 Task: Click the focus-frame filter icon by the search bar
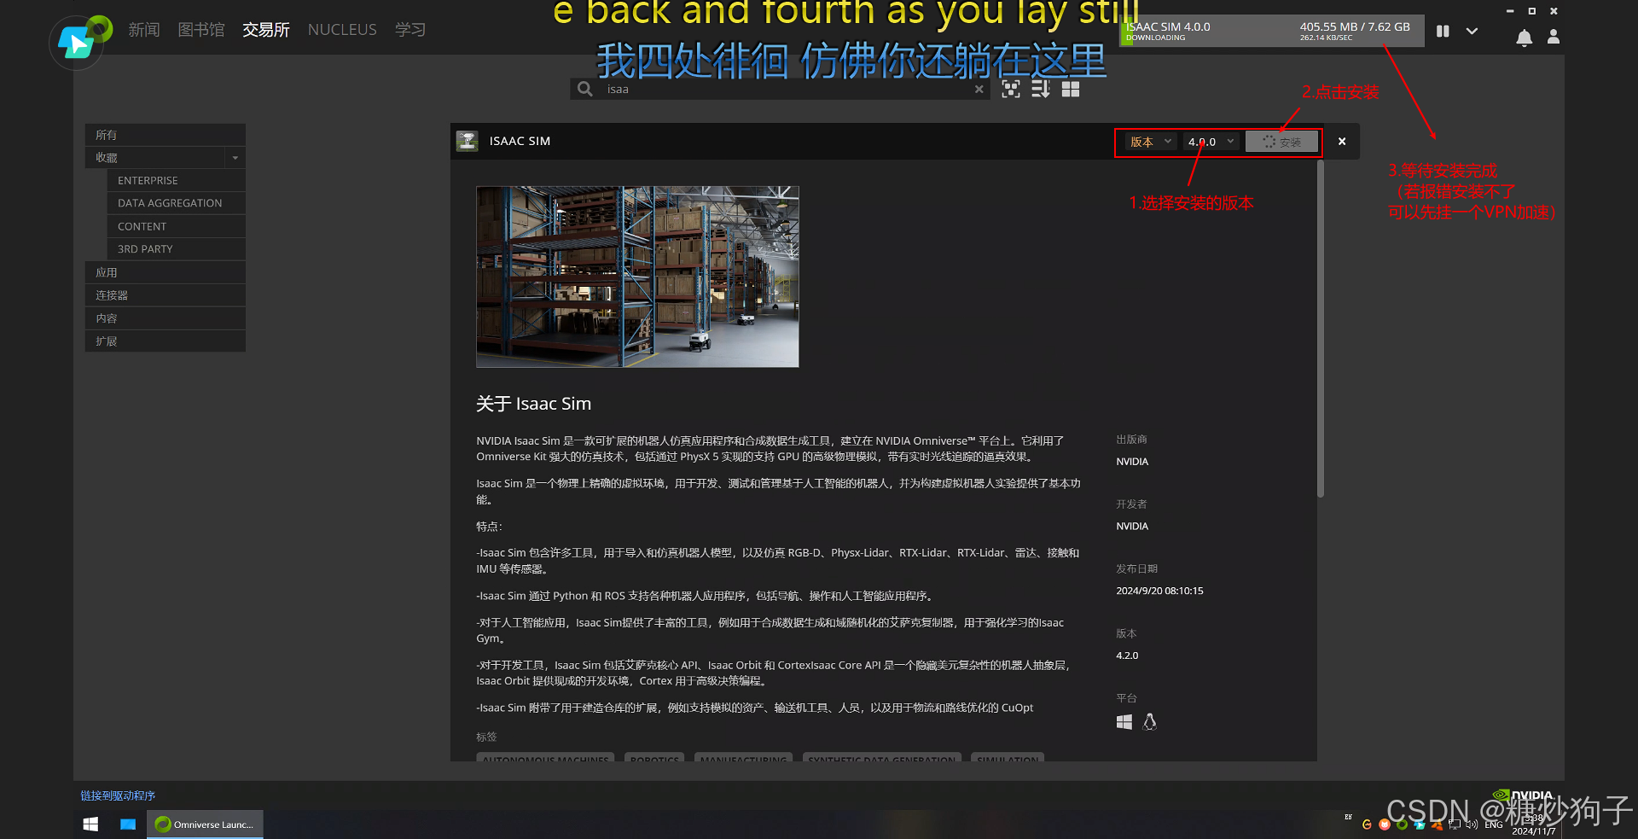[x=1011, y=89]
